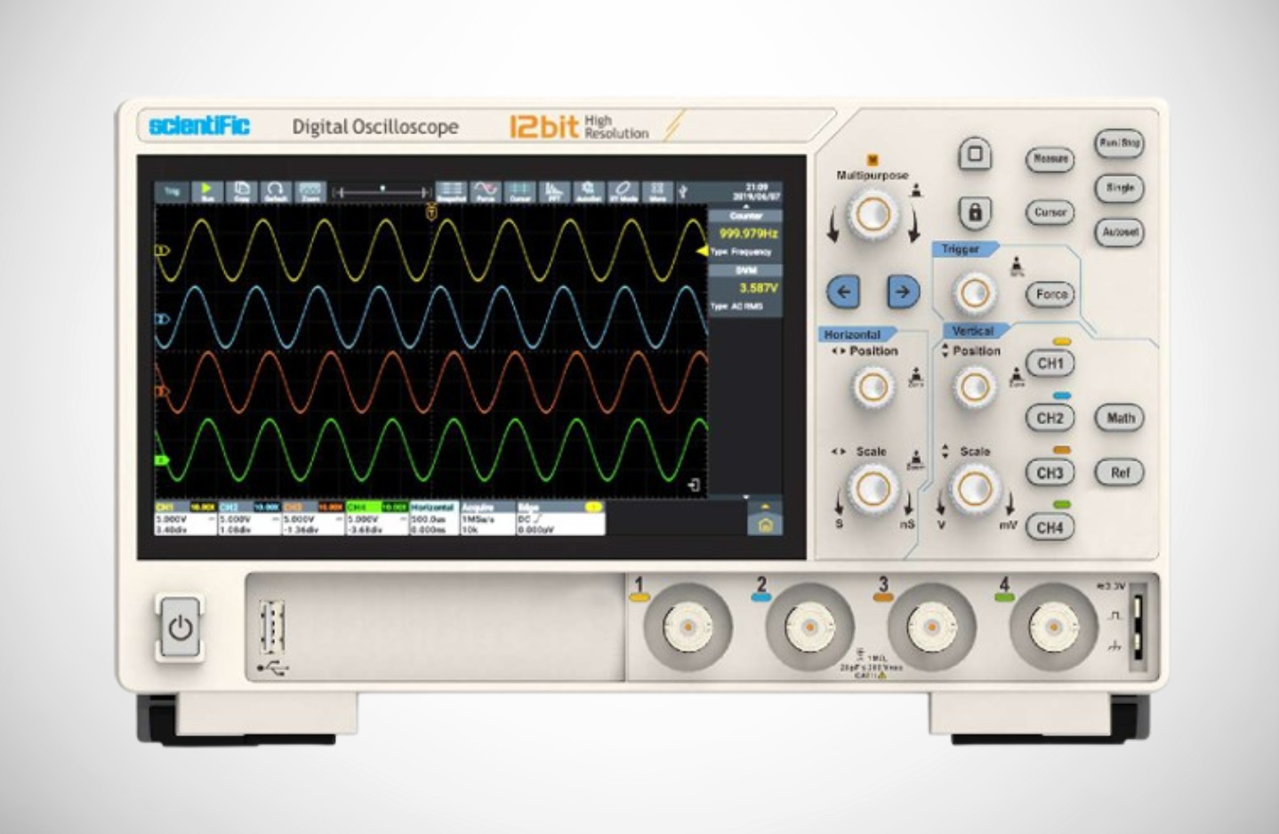Tap the sine-wave icon next to Snapshot
This screenshot has width=1279, height=834.
coord(486,192)
